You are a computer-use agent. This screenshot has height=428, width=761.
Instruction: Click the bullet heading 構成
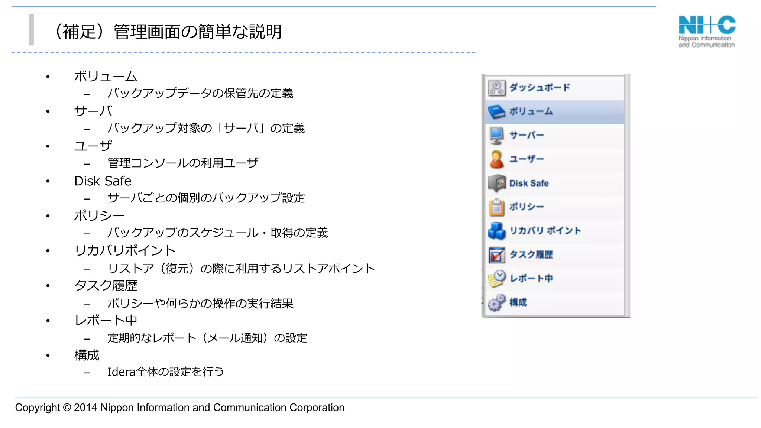pos(87,355)
